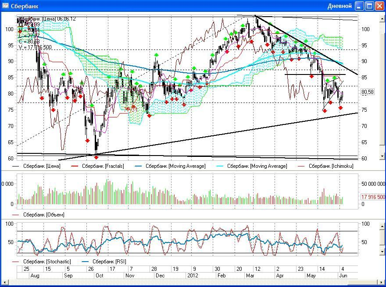Close the Сбербанк chart window
This screenshot has height=287, width=386.
pyautogui.click(x=379, y=6)
